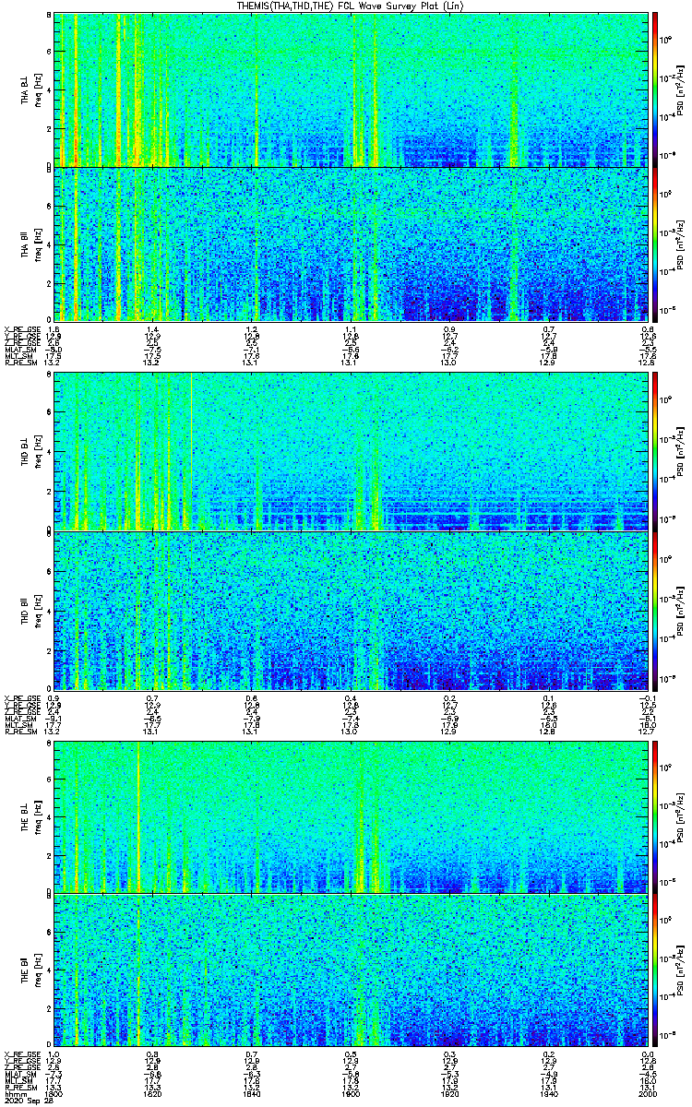Click the THD B-parallel spectrogram panel
Image resolution: width=692 pixels, height=1107 pixels.
tap(352, 610)
